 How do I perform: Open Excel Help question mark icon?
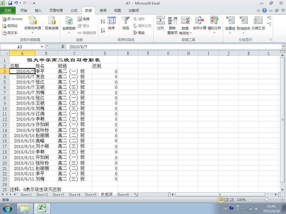[x=264, y=10]
